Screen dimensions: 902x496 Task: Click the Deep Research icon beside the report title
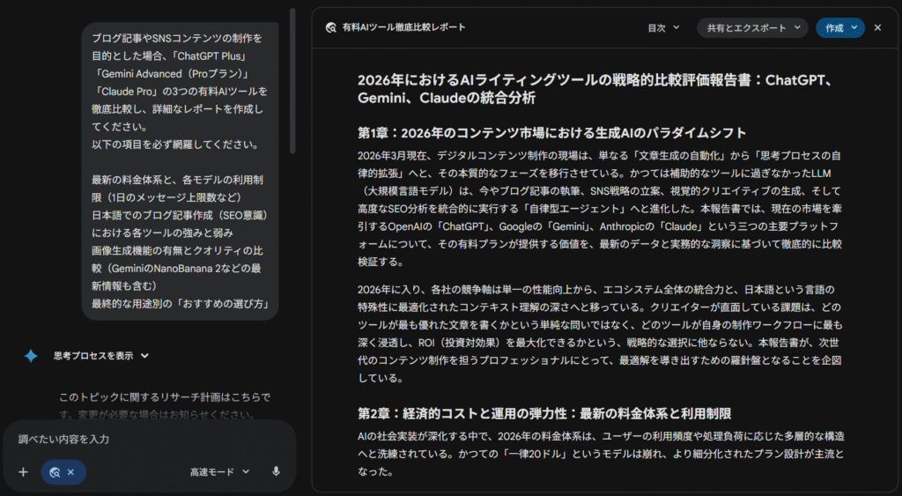point(331,27)
